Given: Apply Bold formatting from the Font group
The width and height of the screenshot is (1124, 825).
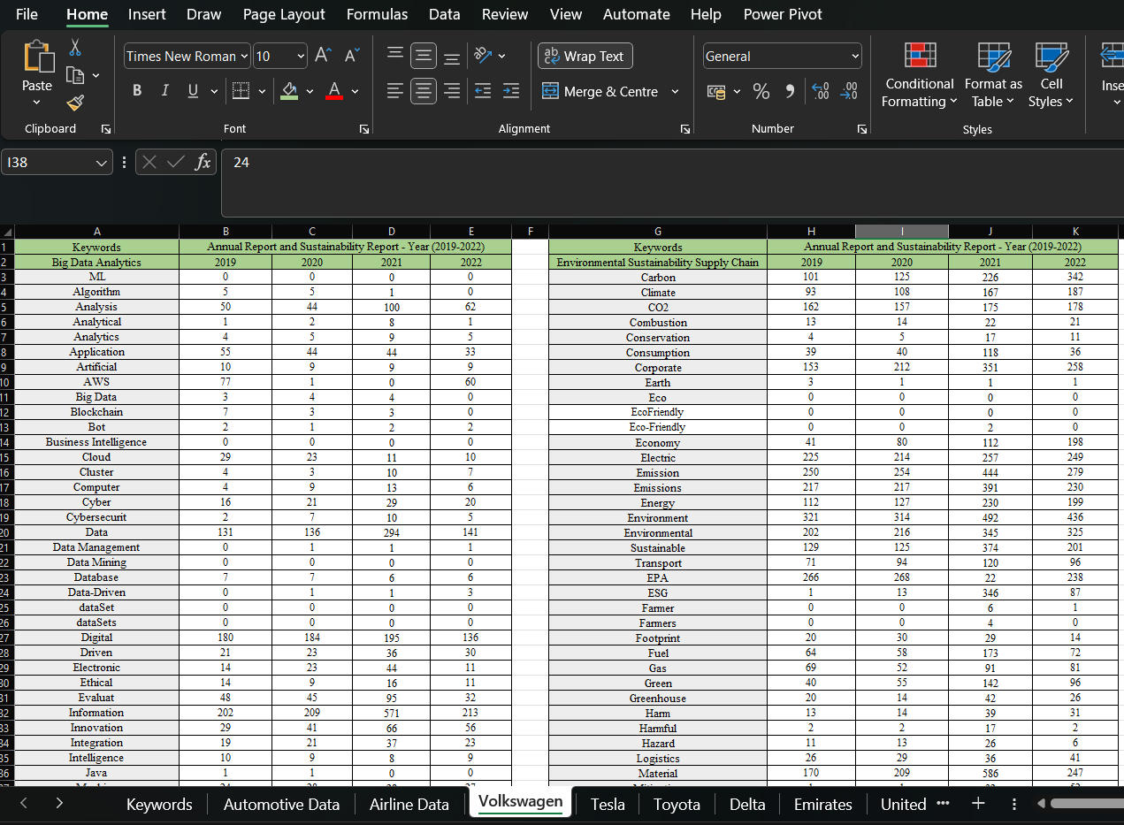Looking at the screenshot, I should [137, 90].
